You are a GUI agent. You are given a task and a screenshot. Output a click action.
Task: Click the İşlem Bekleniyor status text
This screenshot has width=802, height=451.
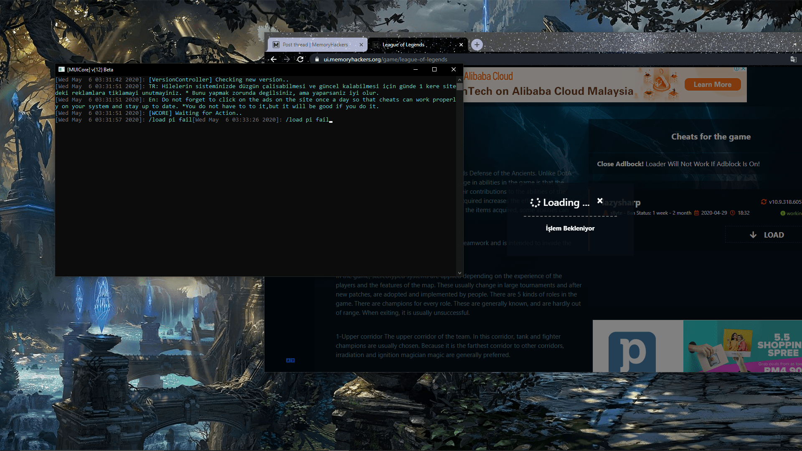(x=570, y=228)
